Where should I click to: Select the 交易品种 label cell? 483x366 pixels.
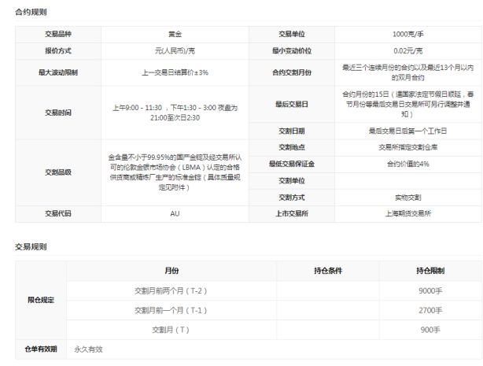tap(58, 35)
